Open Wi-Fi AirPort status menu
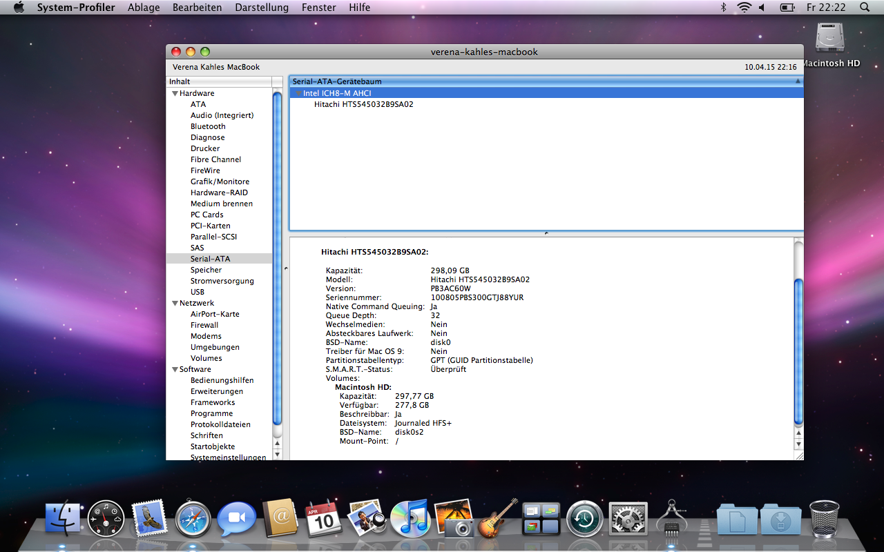This screenshot has height=552, width=884. pyautogui.click(x=744, y=7)
